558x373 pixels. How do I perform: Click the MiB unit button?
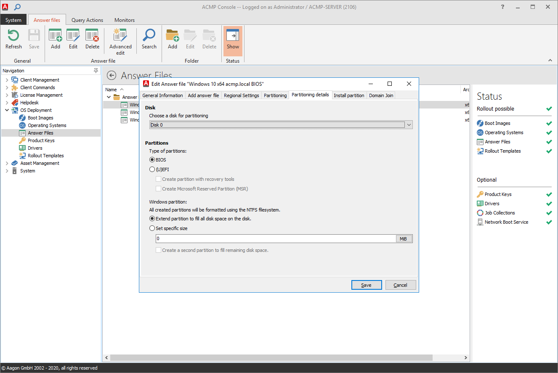[x=403, y=239]
